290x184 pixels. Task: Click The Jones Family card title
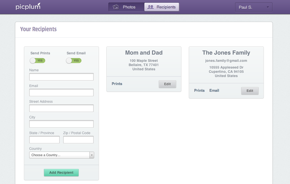(x=226, y=53)
